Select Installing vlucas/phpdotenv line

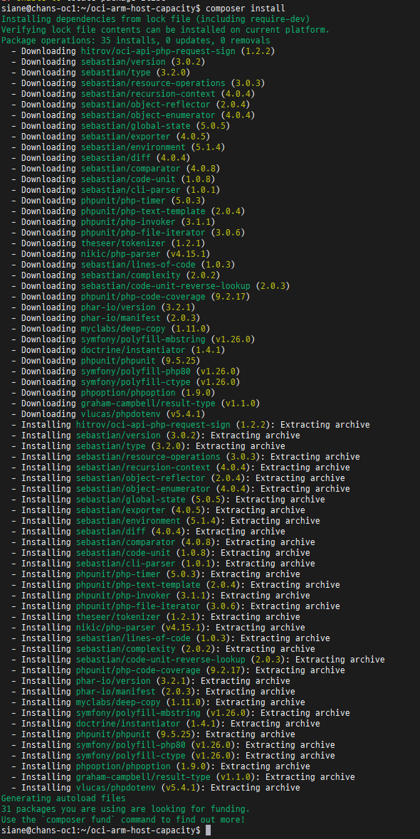pyautogui.click(x=155, y=788)
